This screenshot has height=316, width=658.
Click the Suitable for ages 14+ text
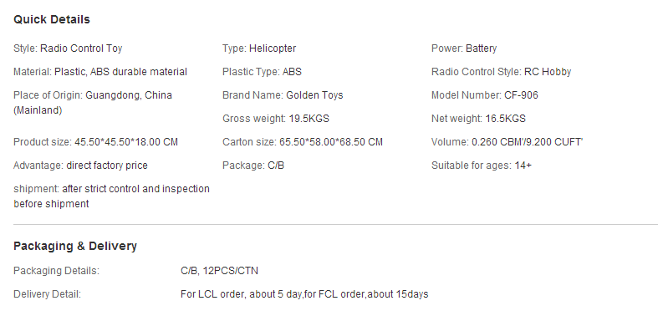482,166
